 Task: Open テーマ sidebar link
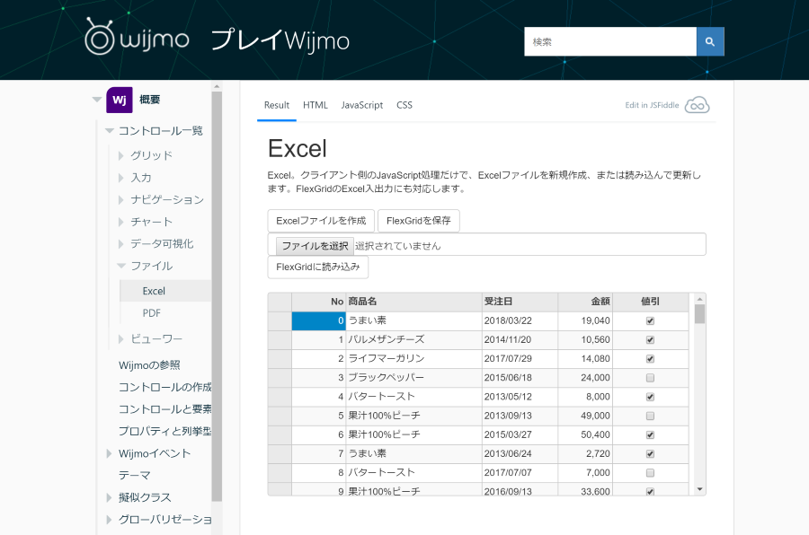coord(134,475)
